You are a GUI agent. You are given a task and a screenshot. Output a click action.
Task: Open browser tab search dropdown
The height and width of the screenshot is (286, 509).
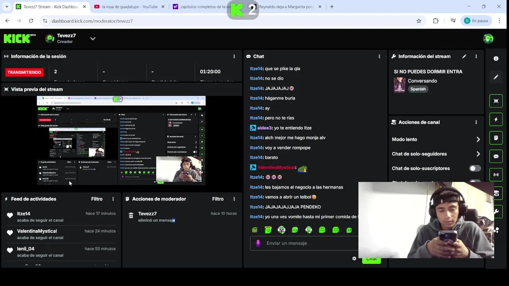(7, 7)
